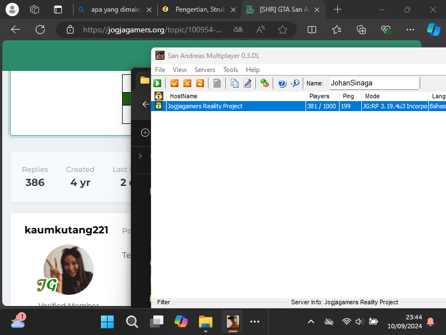The height and width of the screenshot is (335, 446).
Task: Toggle the vertical tabs icon in the browser
Action: (x=58, y=9)
